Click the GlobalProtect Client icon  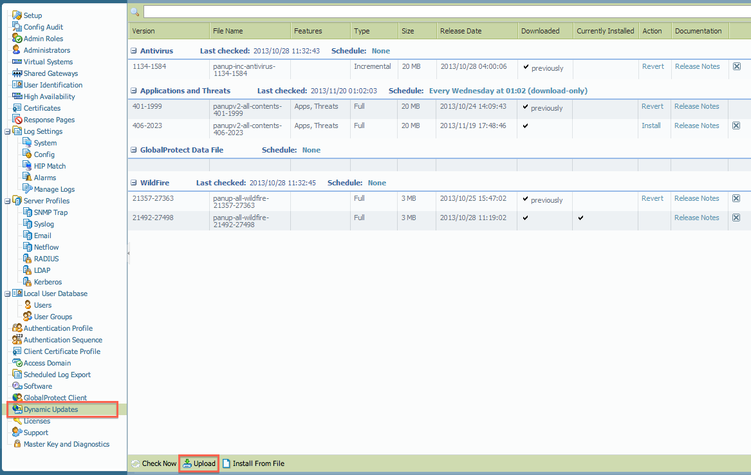pyautogui.click(x=17, y=397)
